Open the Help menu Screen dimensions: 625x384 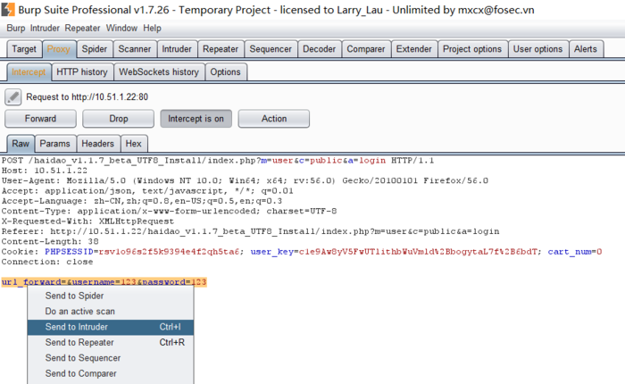coord(153,29)
